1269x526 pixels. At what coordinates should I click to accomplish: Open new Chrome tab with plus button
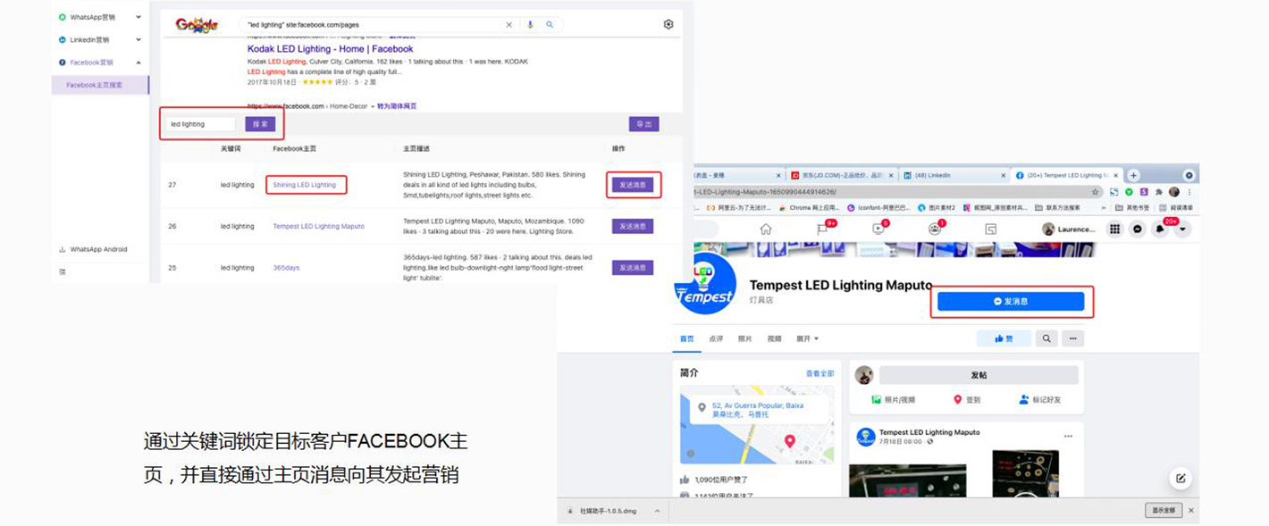pos(1133,175)
